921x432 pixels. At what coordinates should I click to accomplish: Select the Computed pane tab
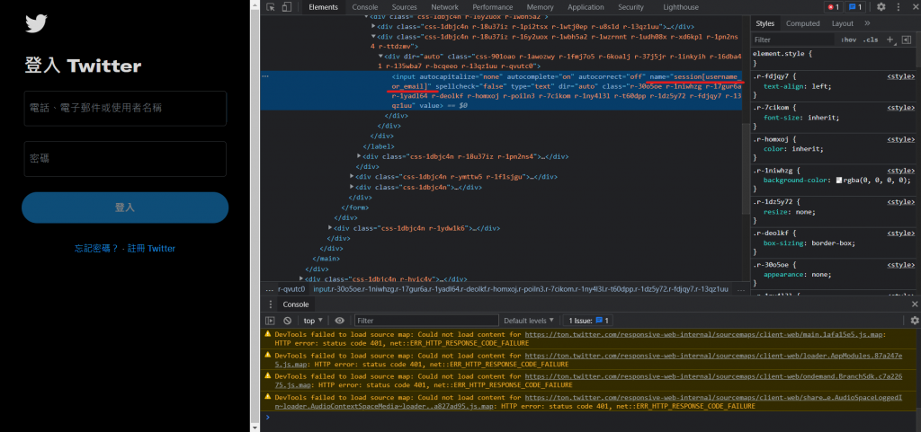802,23
